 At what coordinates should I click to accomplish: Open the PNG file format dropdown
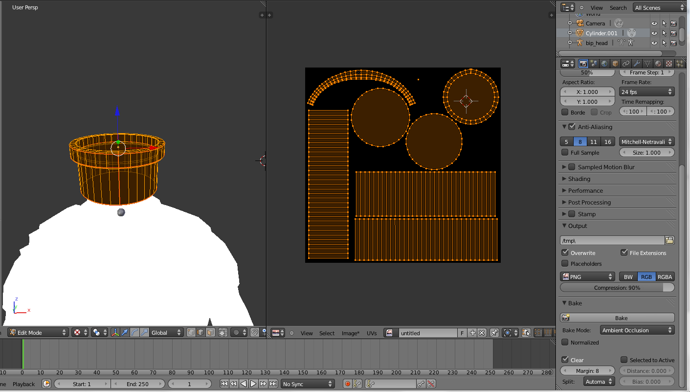pos(587,277)
